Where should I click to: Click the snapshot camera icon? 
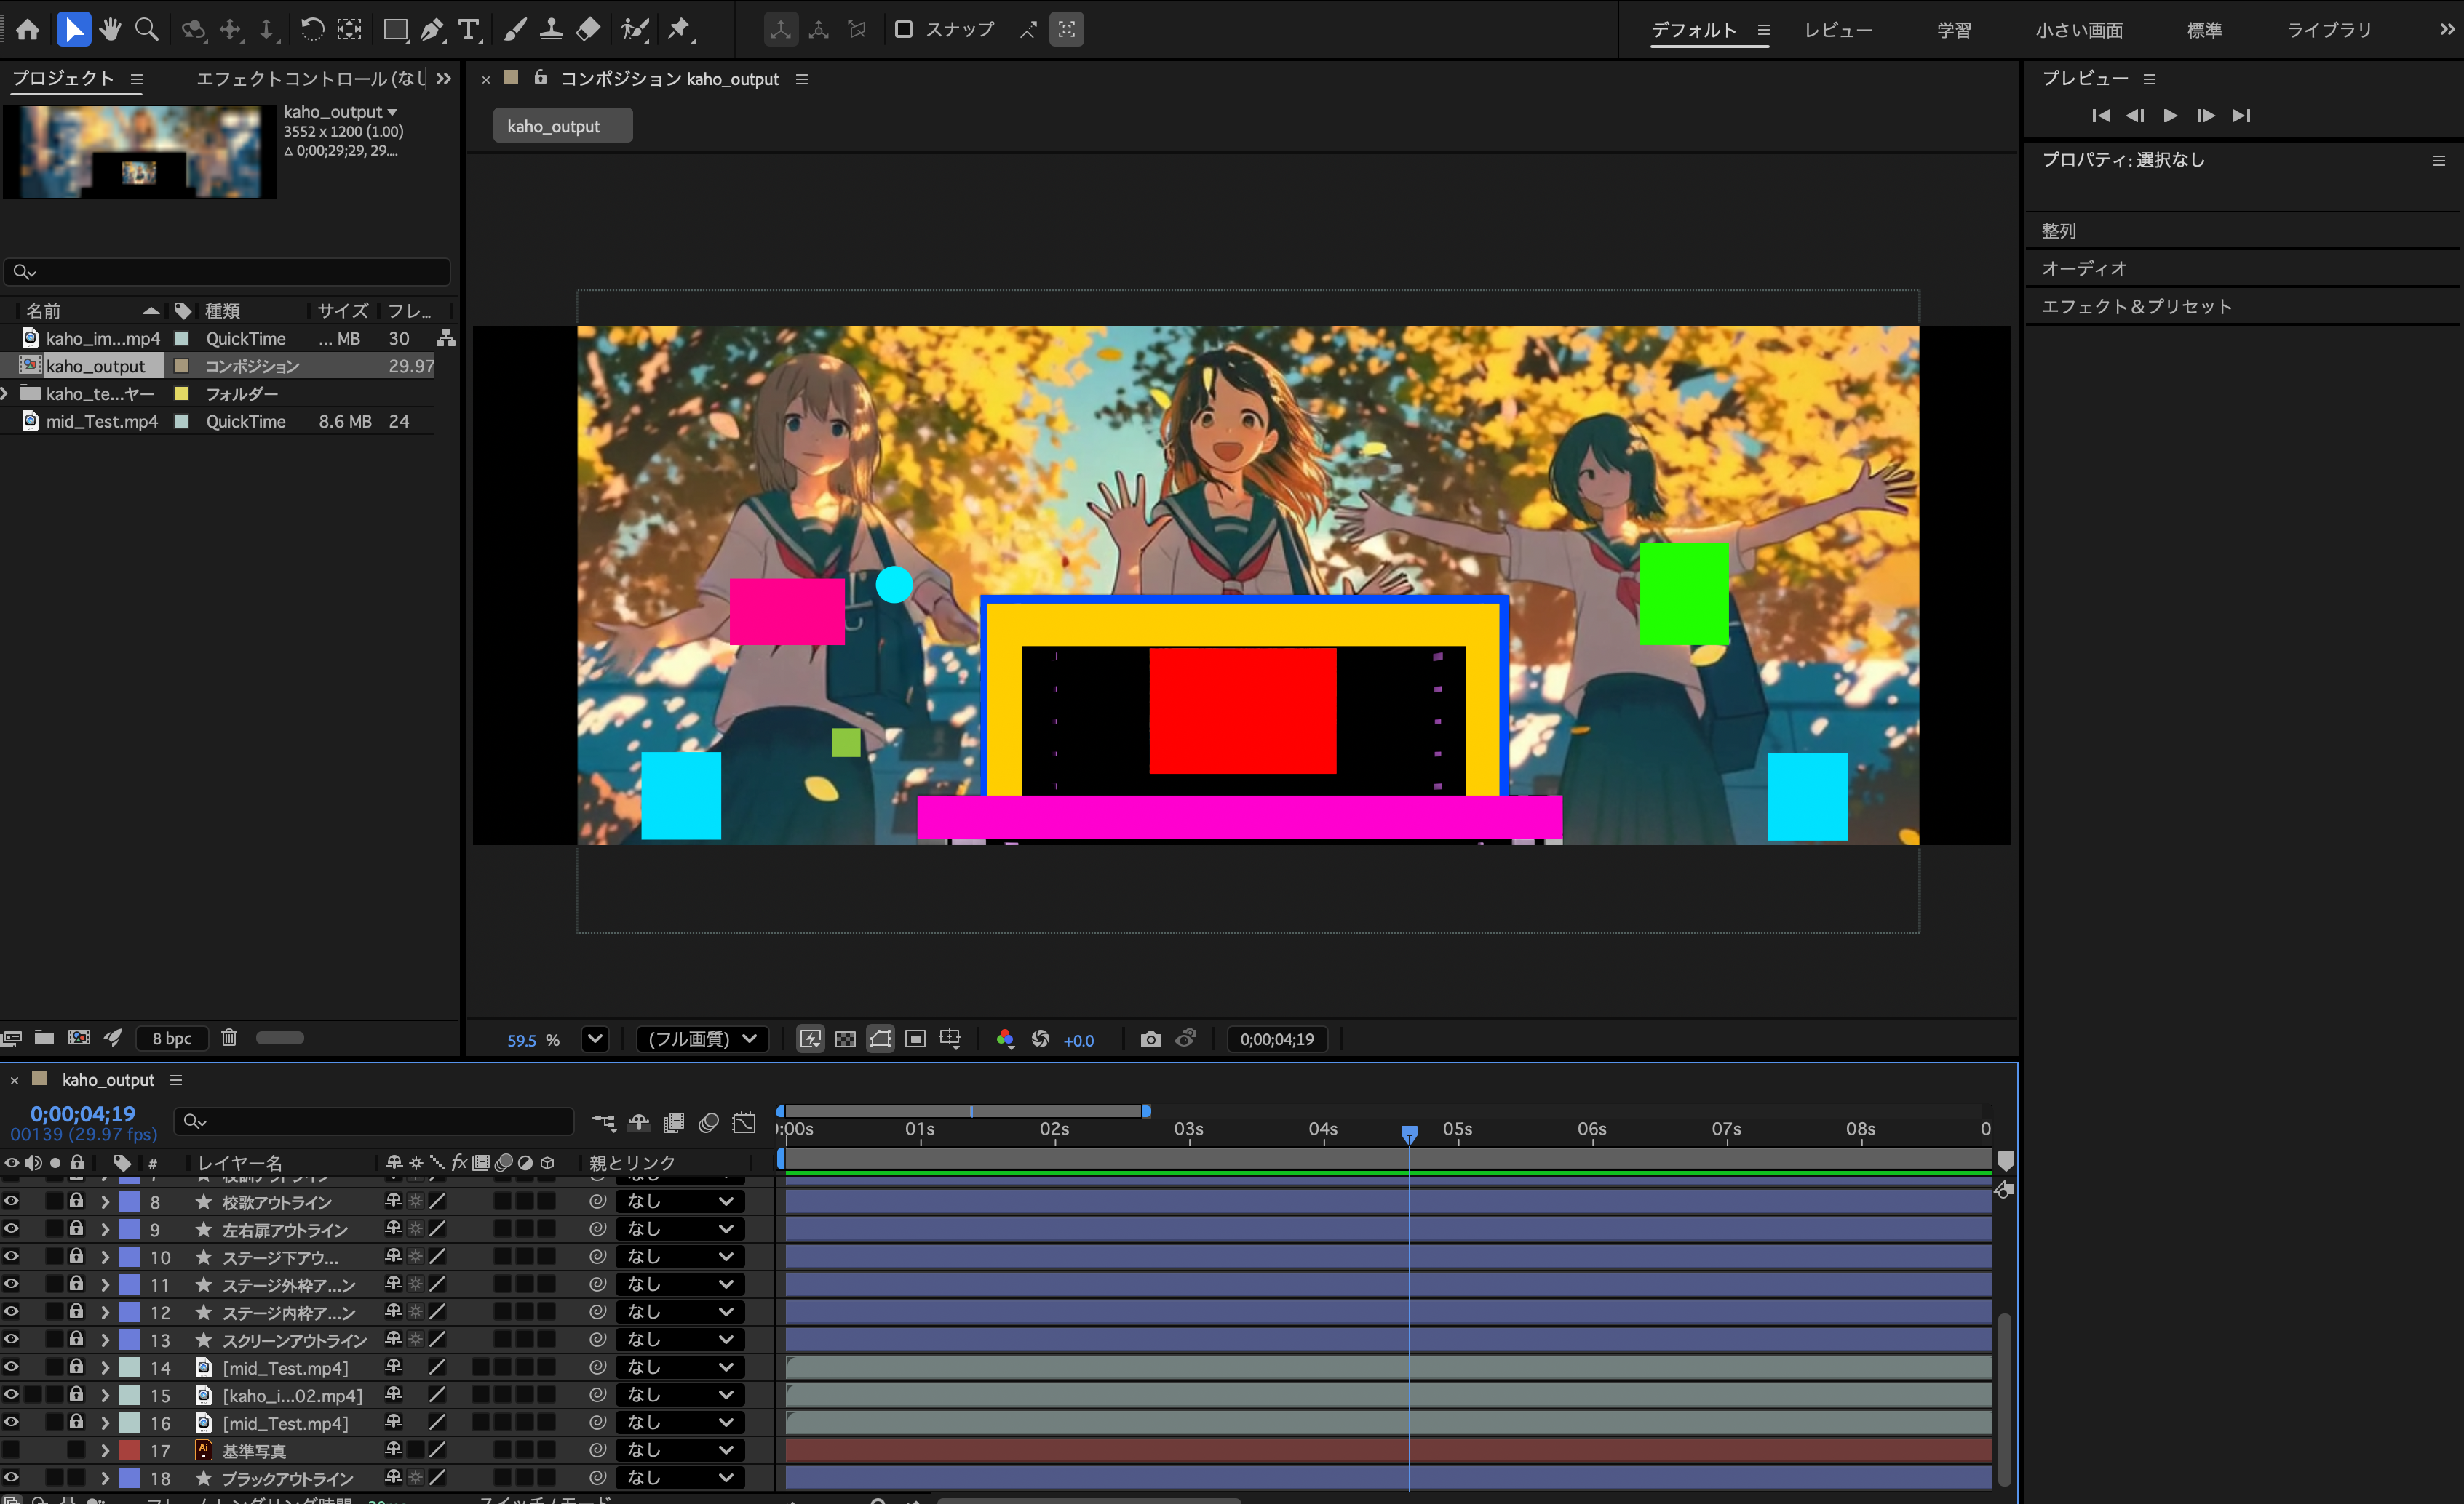(1150, 1039)
